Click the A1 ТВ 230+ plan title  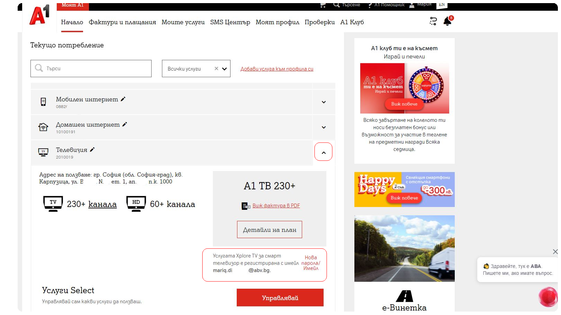coord(270,186)
